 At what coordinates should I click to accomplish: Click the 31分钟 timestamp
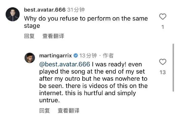tap(75, 10)
